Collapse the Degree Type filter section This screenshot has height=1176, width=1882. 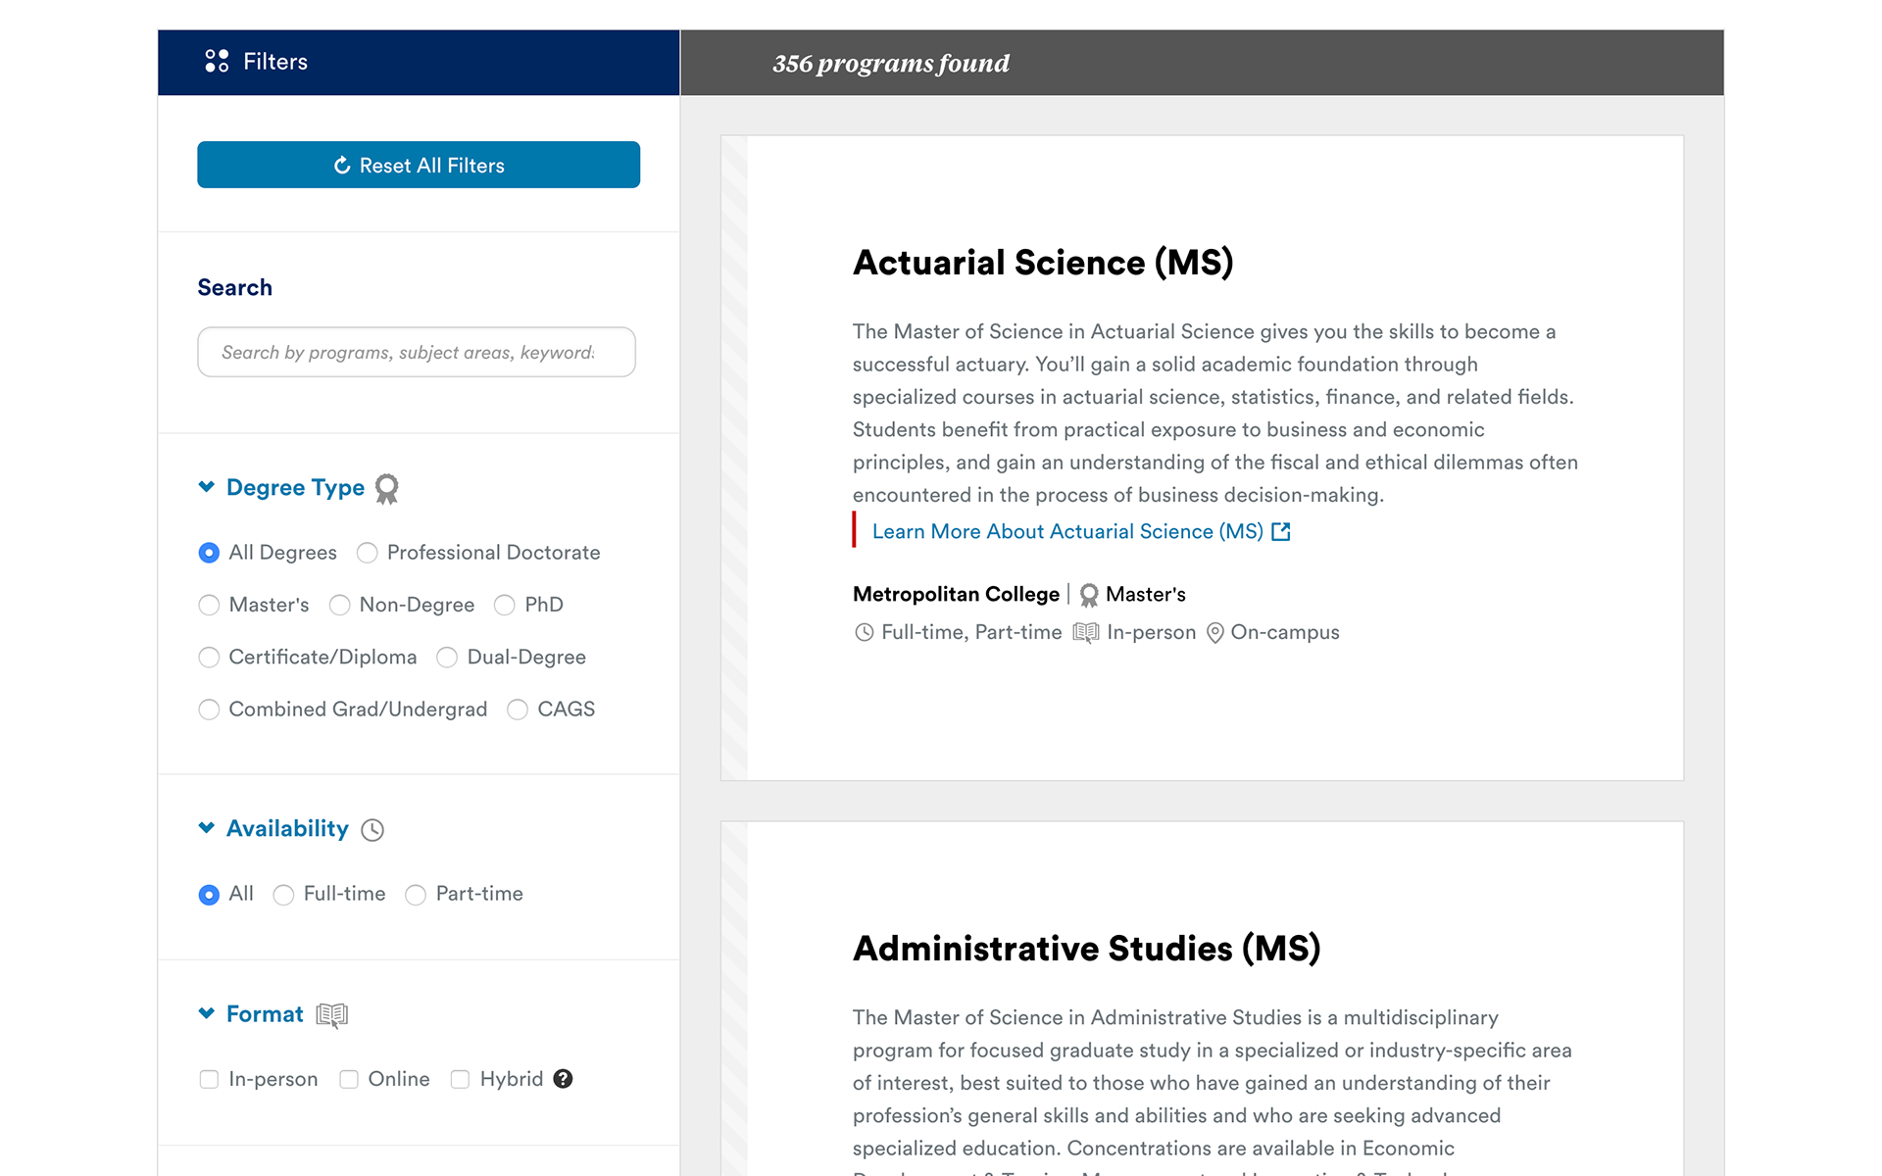206,487
